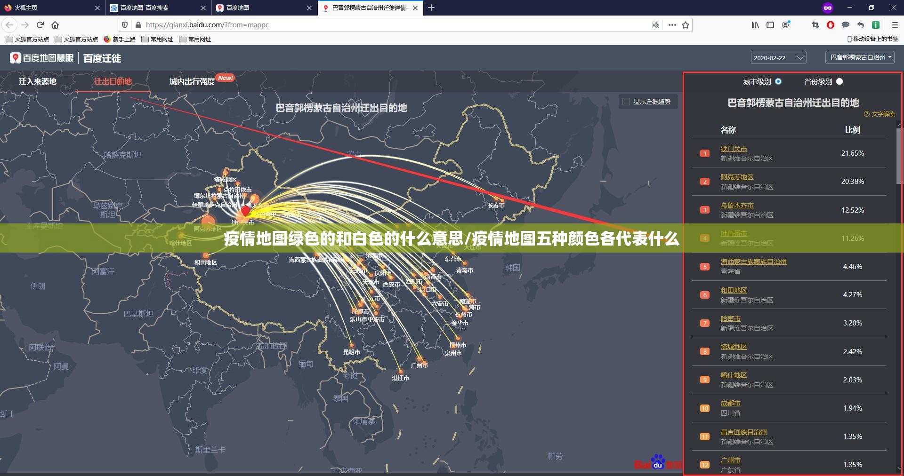The width and height of the screenshot is (904, 476).
Task: Keep 城市级别 radio button selected
Action: (778, 81)
